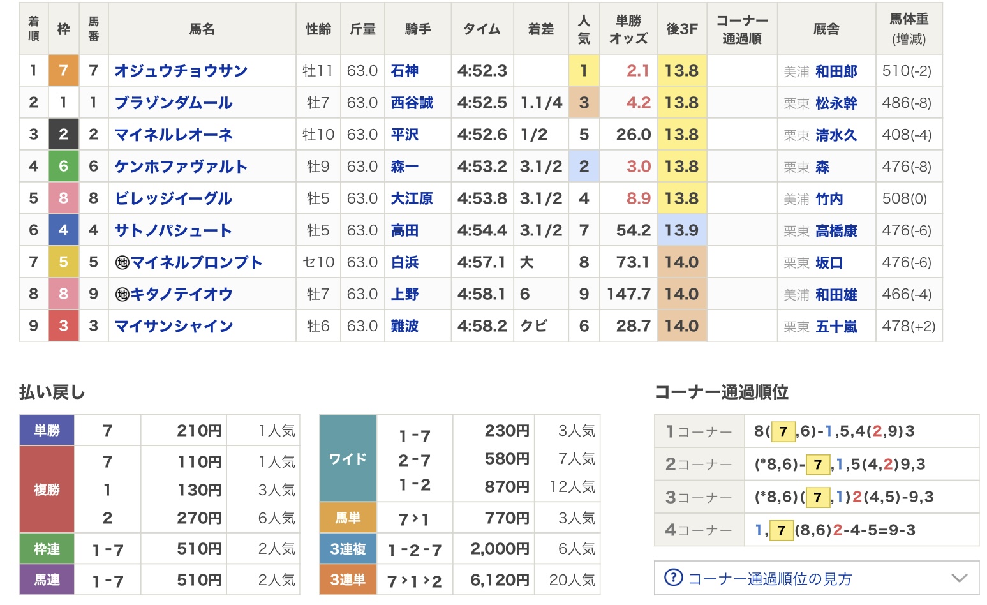Open horse マイサンシャイン link
This screenshot has width=987, height=605.
(174, 326)
